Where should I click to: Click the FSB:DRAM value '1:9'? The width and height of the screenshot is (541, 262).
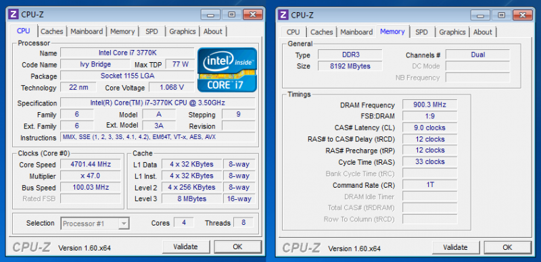coord(429,116)
